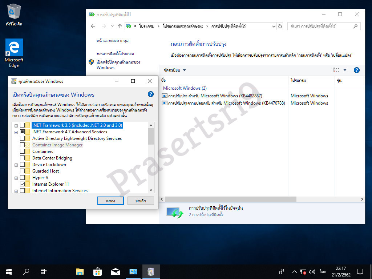
Task: Click โปรแกรมและคุณลักษณะ breadcrumb in address bar
Action: pyautogui.click(x=183, y=26)
